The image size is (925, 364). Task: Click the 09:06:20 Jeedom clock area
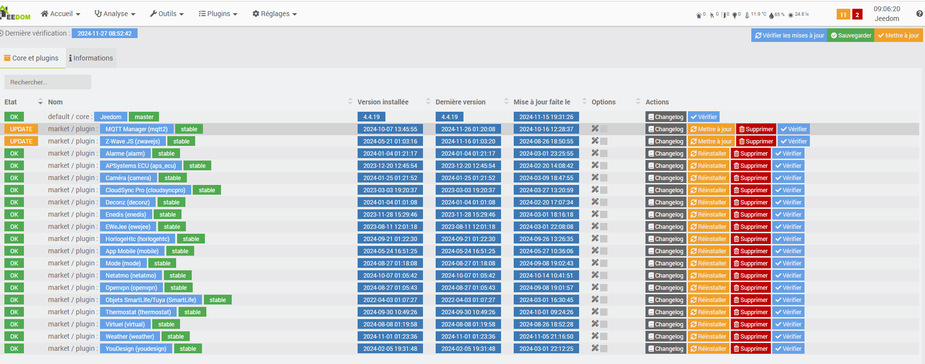[x=887, y=14]
